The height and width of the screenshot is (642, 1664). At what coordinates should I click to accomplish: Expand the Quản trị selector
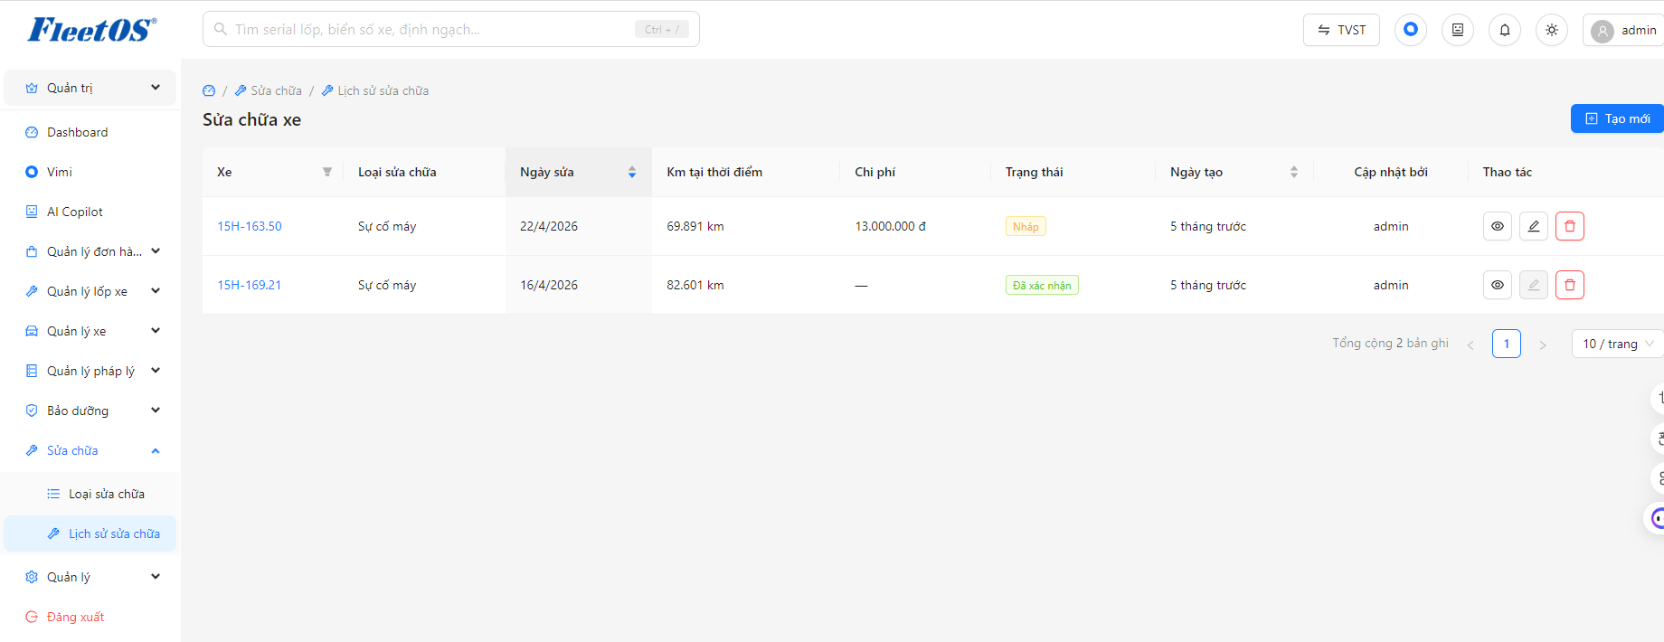[90, 88]
